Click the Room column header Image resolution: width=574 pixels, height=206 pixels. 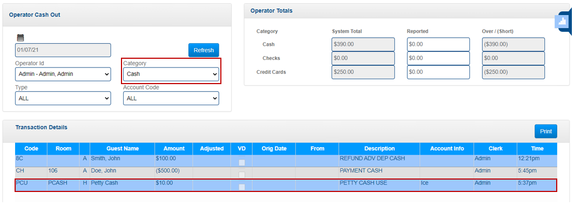[63, 148]
